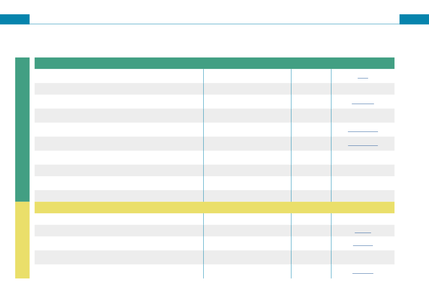Screen dimensions: 429x303
Task: Open underlined link in third yellow-section row
Action: (x=363, y=244)
